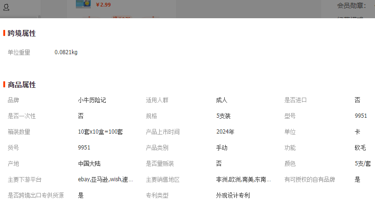Click the 单位 attribute label

pos(290,132)
